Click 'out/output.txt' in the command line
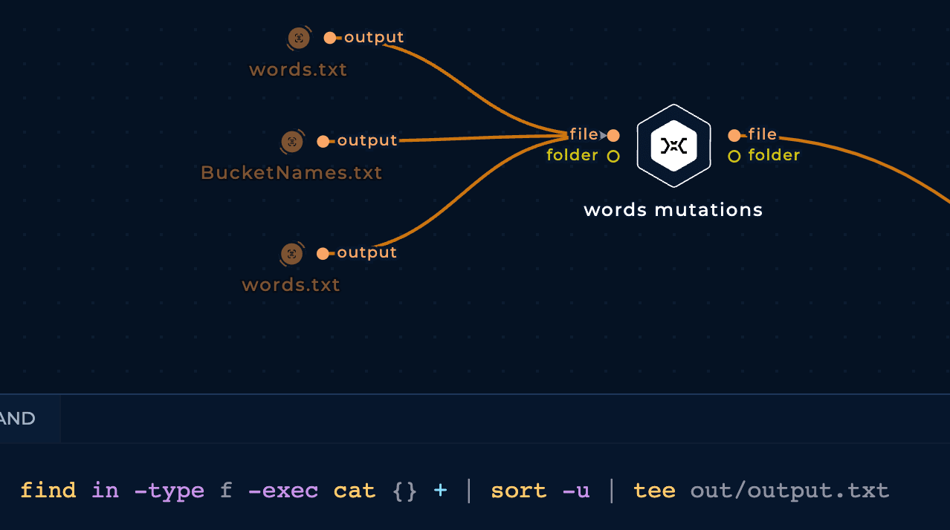Image resolution: width=950 pixels, height=530 pixels. (789, 491)
